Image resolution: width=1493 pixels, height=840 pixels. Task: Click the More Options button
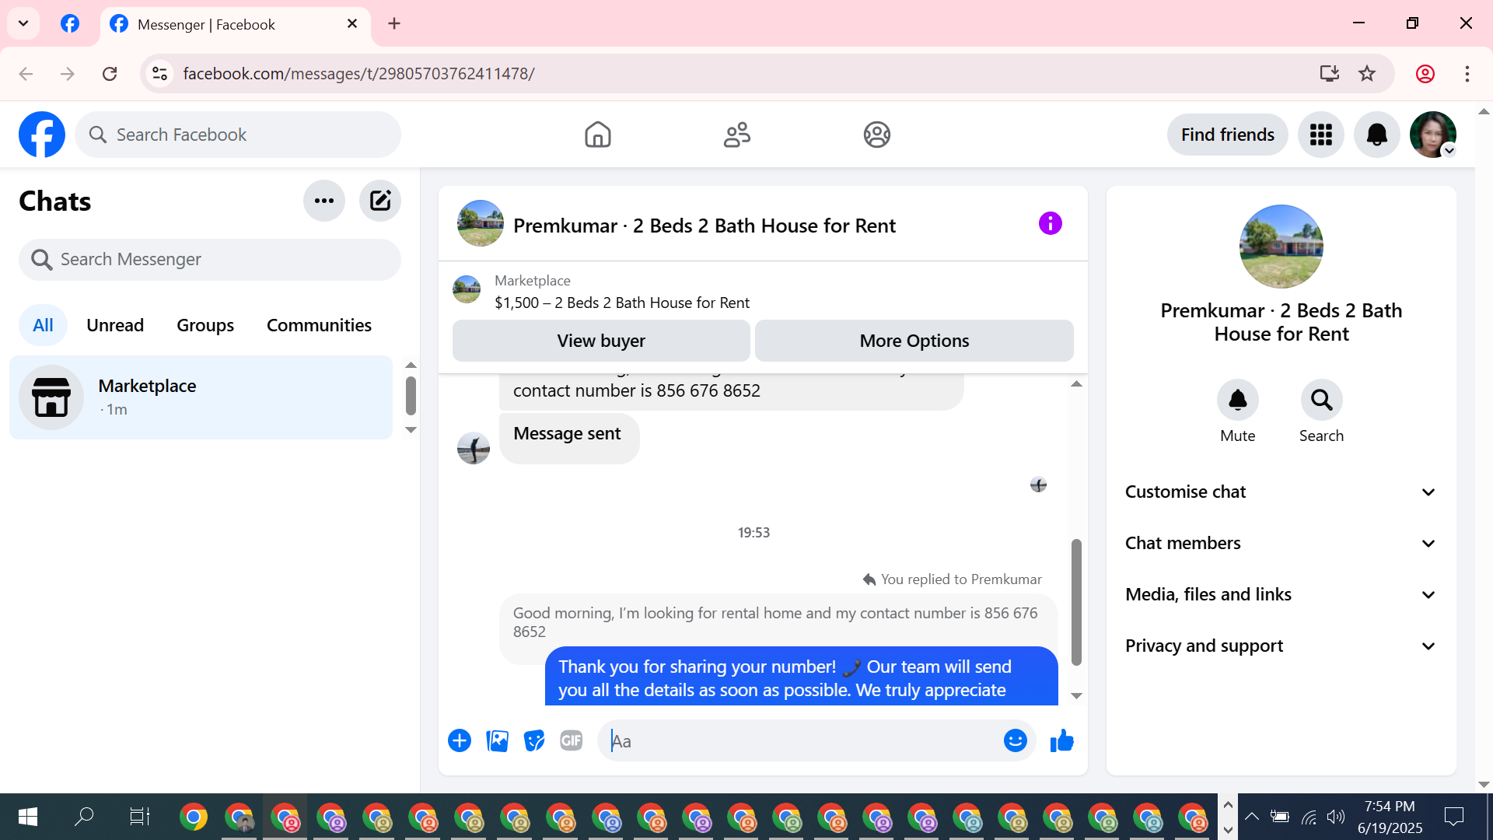[914, 341]
